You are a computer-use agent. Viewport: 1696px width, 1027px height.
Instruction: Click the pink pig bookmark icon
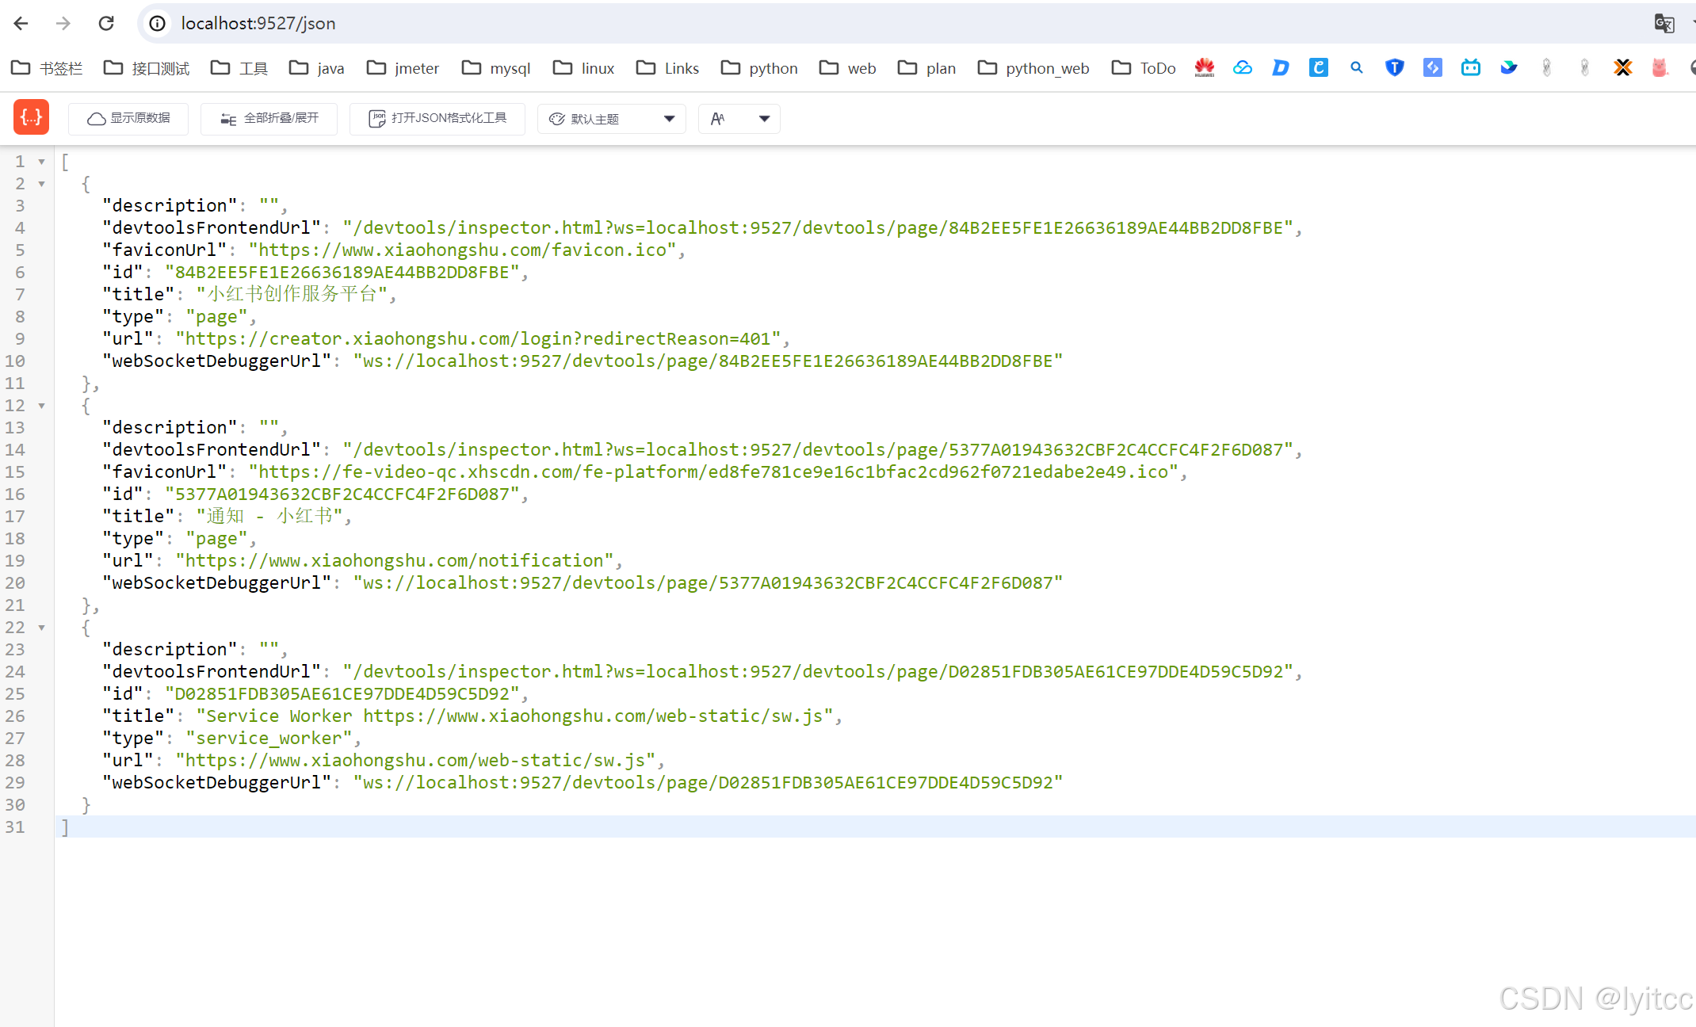tap(1660, 67)
